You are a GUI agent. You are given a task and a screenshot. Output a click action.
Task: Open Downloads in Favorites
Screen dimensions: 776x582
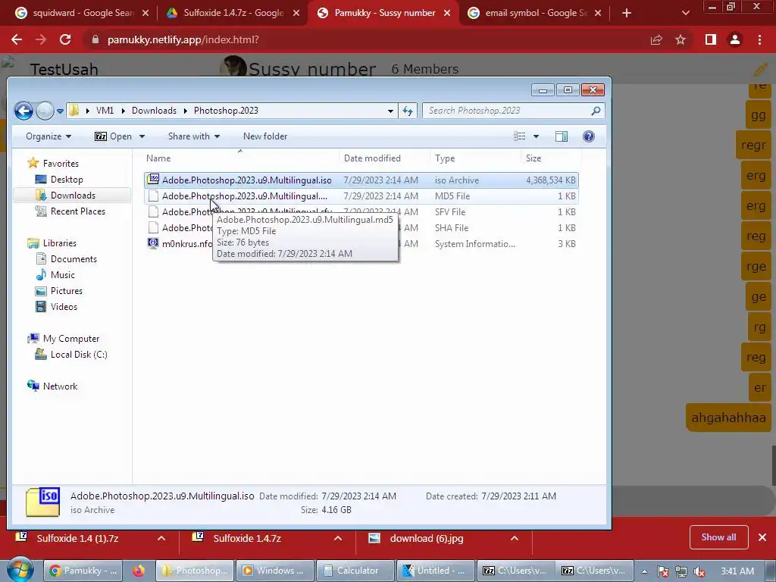[x=73, y=196]
